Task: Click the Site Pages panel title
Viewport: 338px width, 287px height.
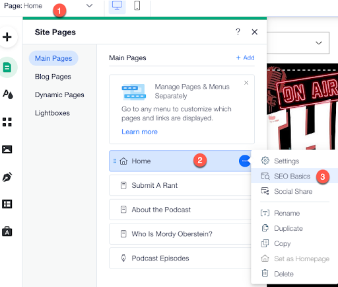Action: pos(55,32)
